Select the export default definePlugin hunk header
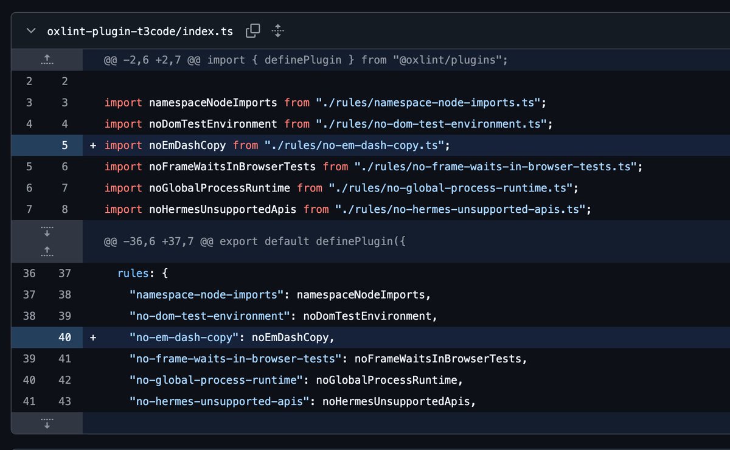730x450 pixels. (255, 241)
